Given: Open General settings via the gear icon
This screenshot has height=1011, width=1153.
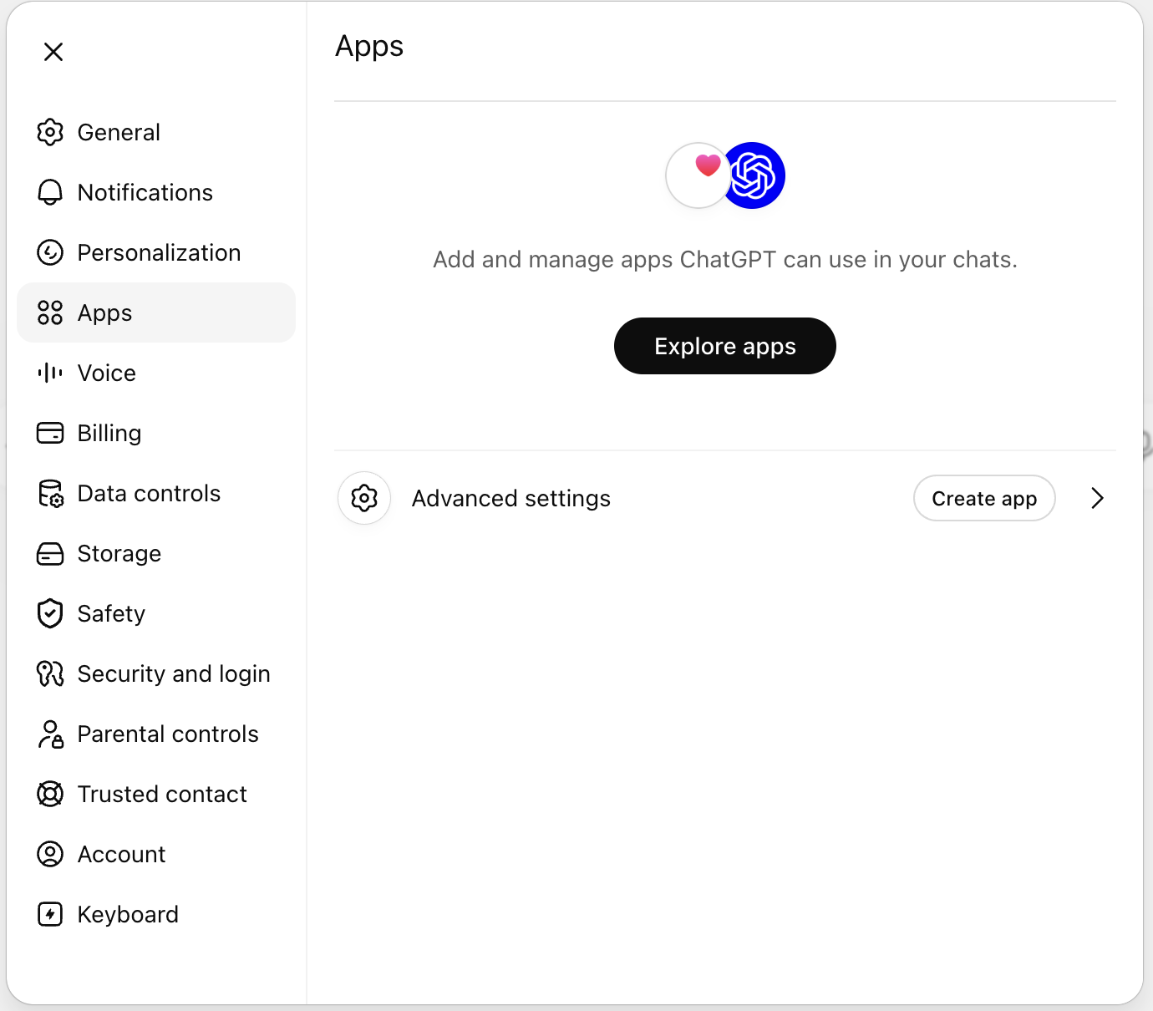Looking at the screenshot, I should [x=50, y=132].
